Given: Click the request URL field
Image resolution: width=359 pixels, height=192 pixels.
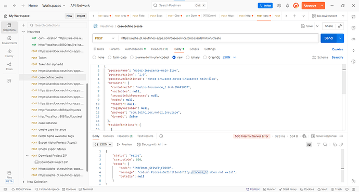Looking at the screenshot, I should click(x=219, y=38).
